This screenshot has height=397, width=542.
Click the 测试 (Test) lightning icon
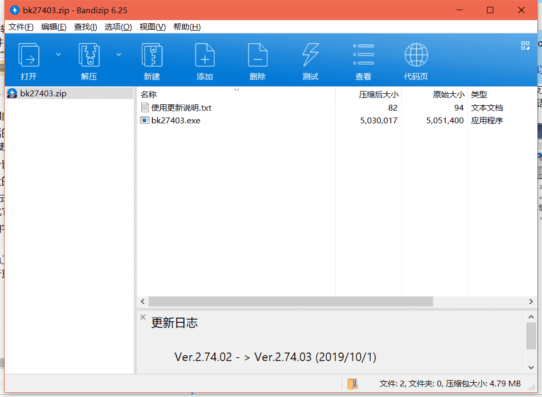[x=310, y=55]
